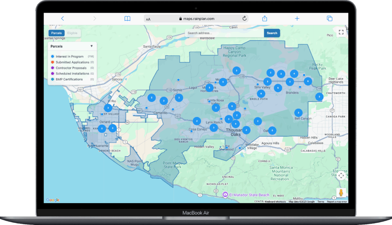Click the Safari back arrow
Screen dimensions: 392x225
62,18
